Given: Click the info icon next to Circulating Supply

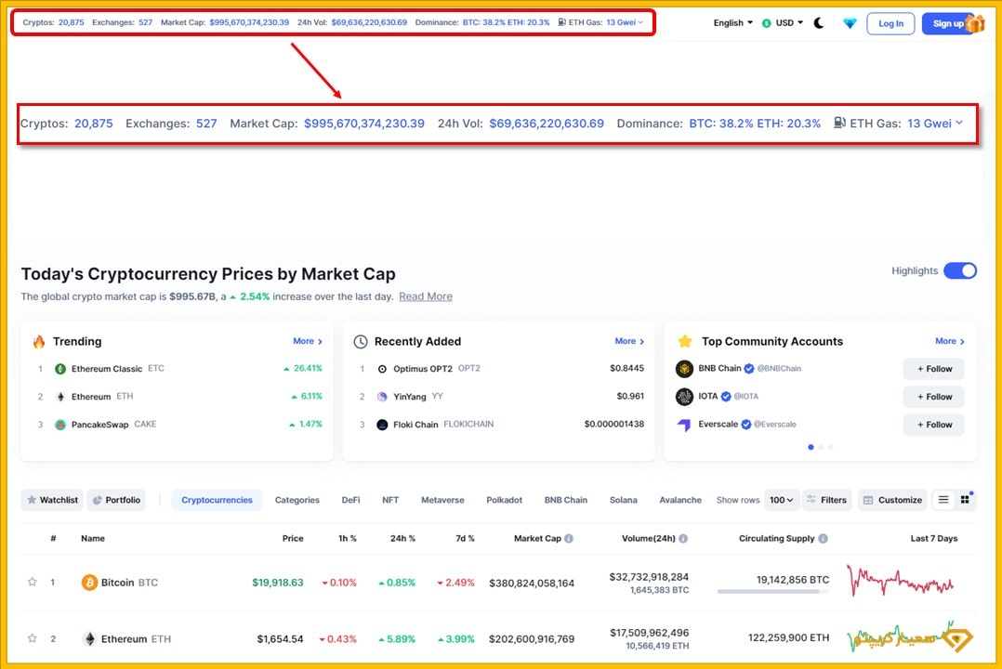Looking at the screenshot, I should click(x=824, y=539).
